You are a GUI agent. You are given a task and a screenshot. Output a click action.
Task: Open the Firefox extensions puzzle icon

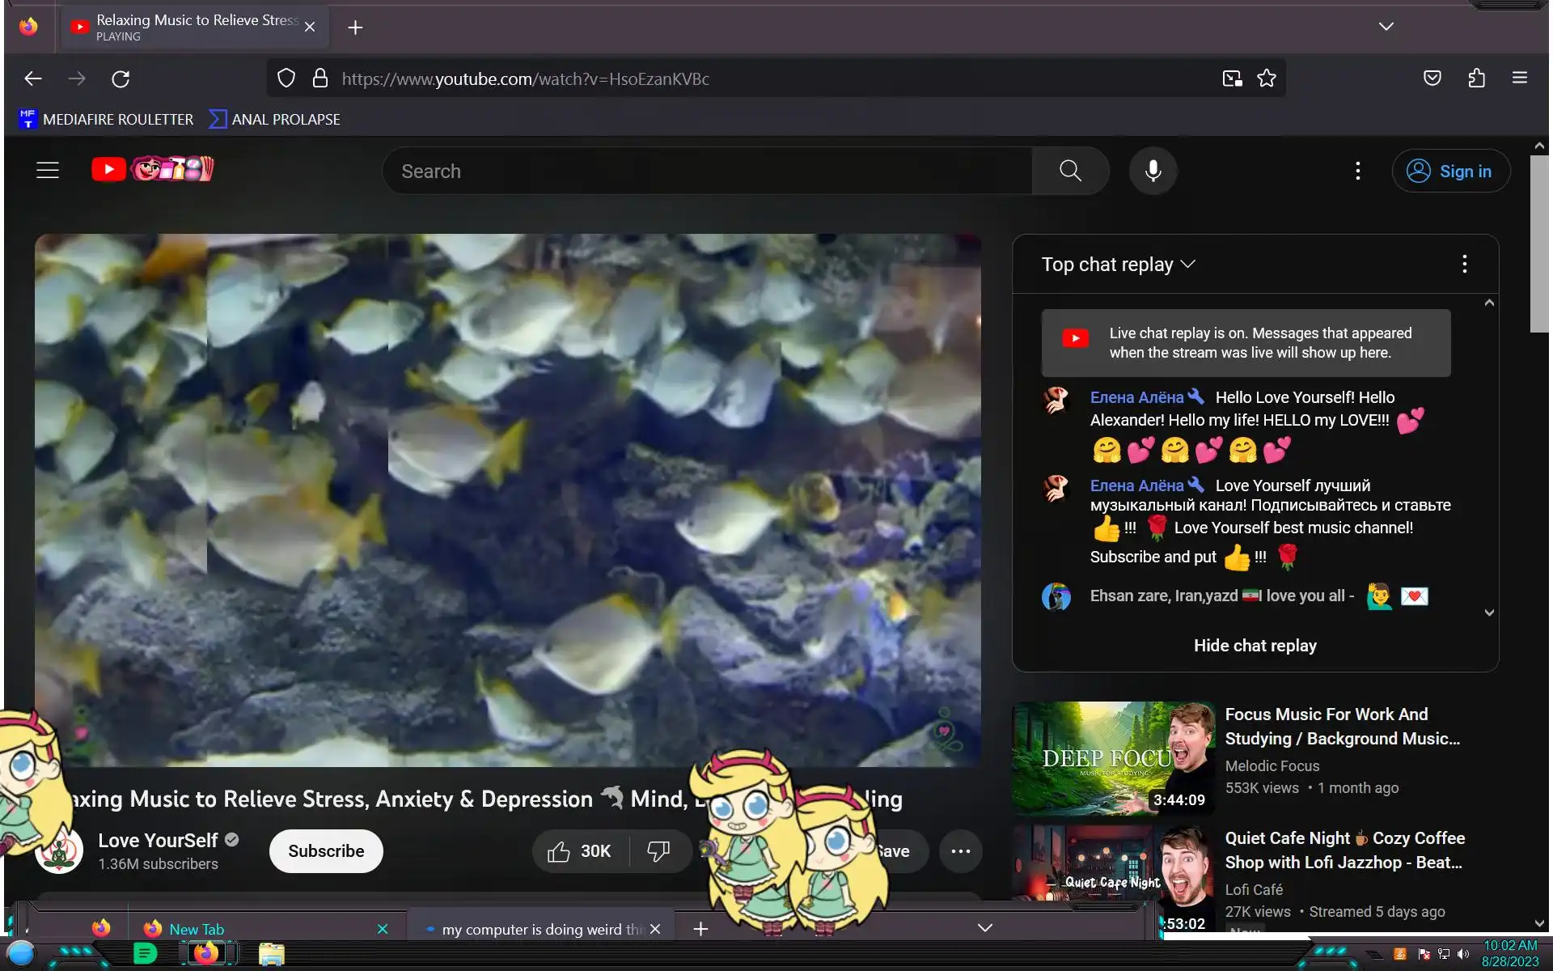[1476, 78]
